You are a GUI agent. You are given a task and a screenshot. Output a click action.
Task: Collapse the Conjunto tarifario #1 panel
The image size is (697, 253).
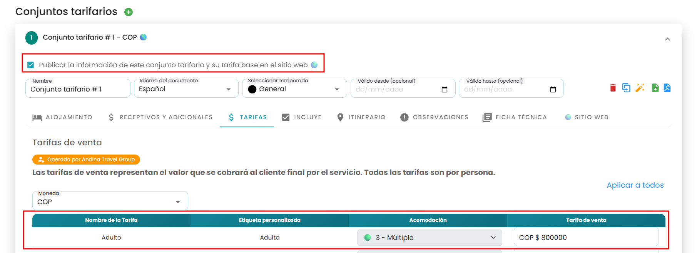(x=667, y=39)
